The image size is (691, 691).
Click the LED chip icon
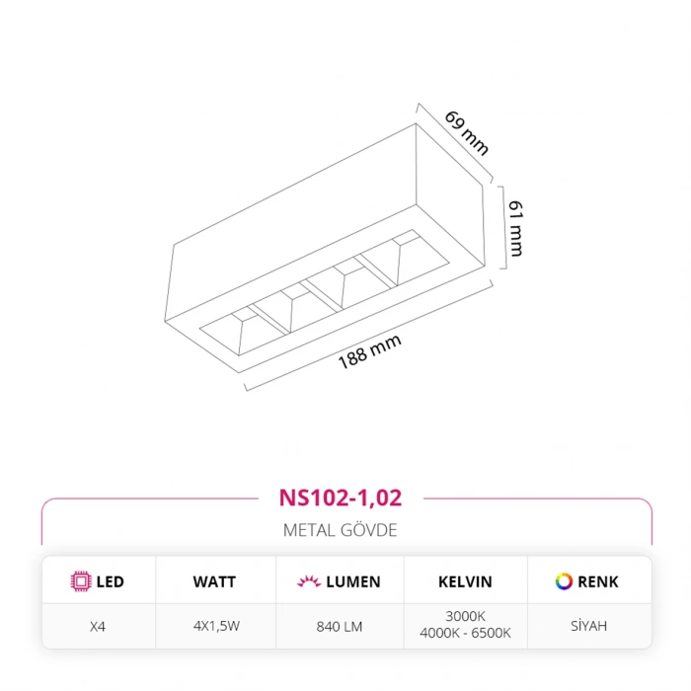click(81, 581)
